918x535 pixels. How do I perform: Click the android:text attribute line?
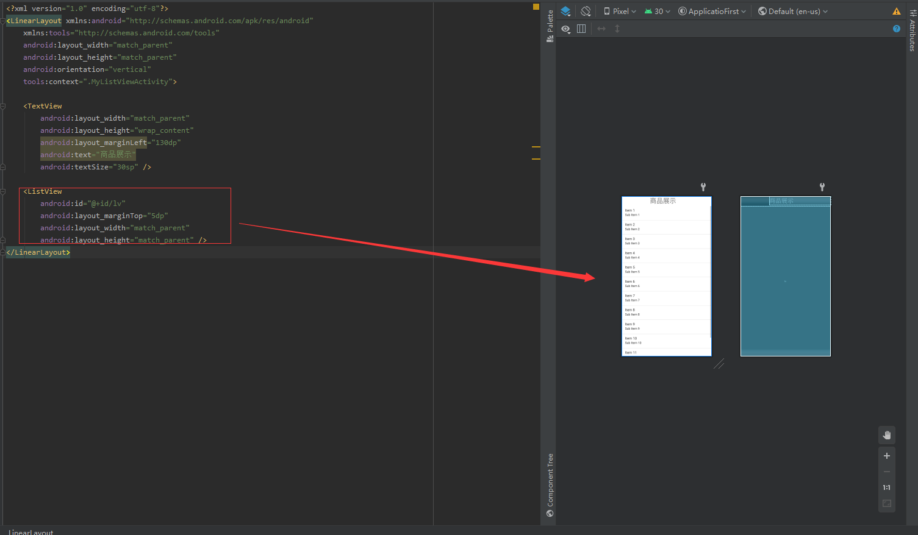tap(88, 155)
